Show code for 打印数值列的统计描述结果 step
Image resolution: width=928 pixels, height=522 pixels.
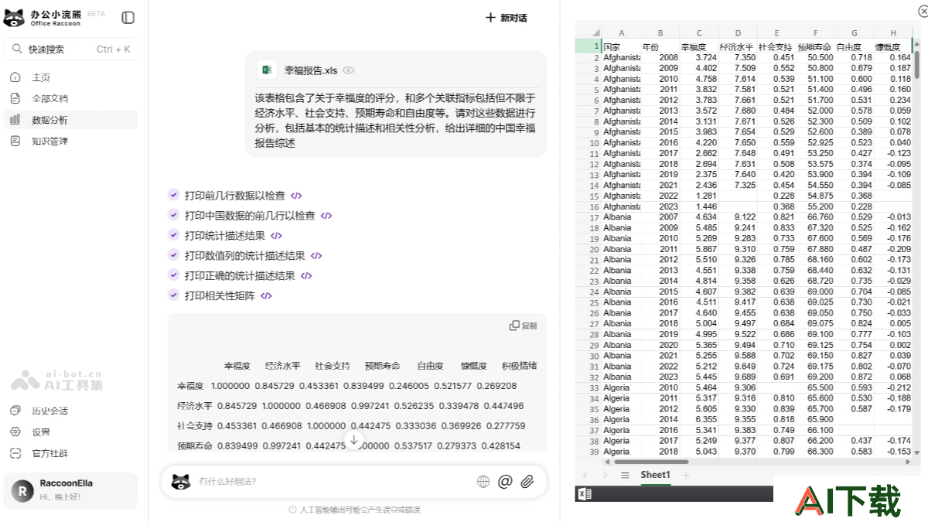coord(316,256)
